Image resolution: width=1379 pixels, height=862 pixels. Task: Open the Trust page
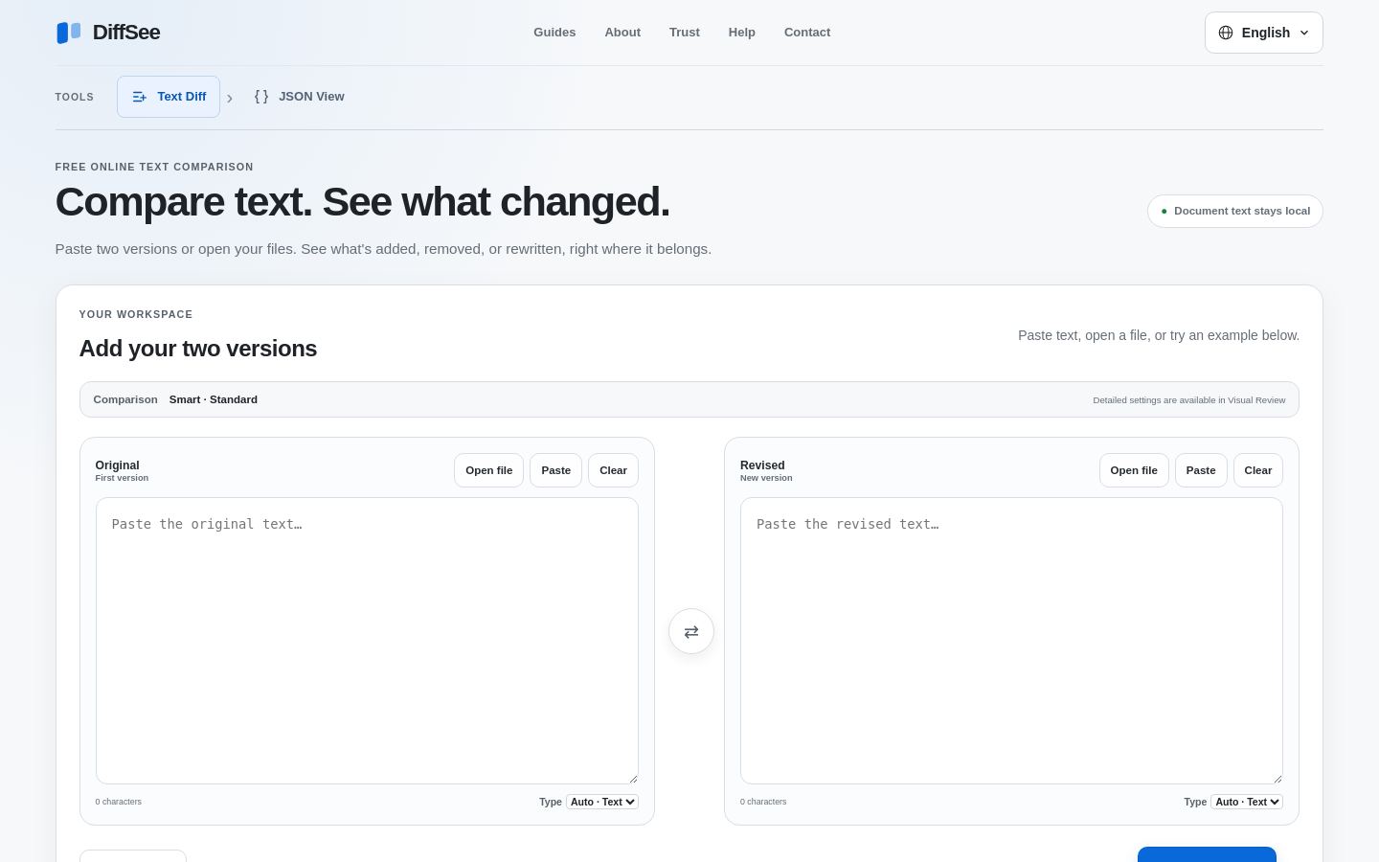click(685, 33)
